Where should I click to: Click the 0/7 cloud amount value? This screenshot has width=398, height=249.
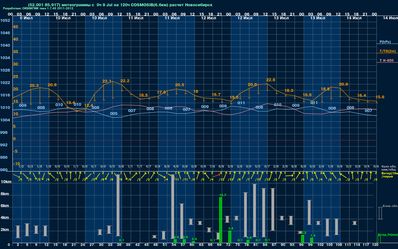(267, 167)
